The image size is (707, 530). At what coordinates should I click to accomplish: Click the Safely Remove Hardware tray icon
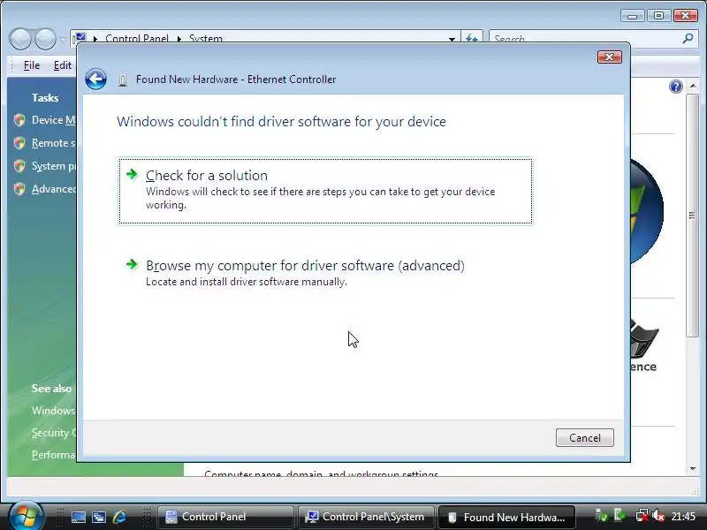click(x=620, y=515)
